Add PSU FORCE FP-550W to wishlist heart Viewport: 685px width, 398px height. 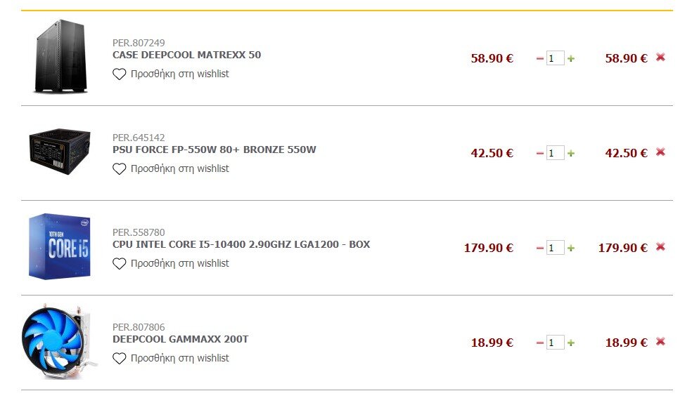click(x=120, y=168)
